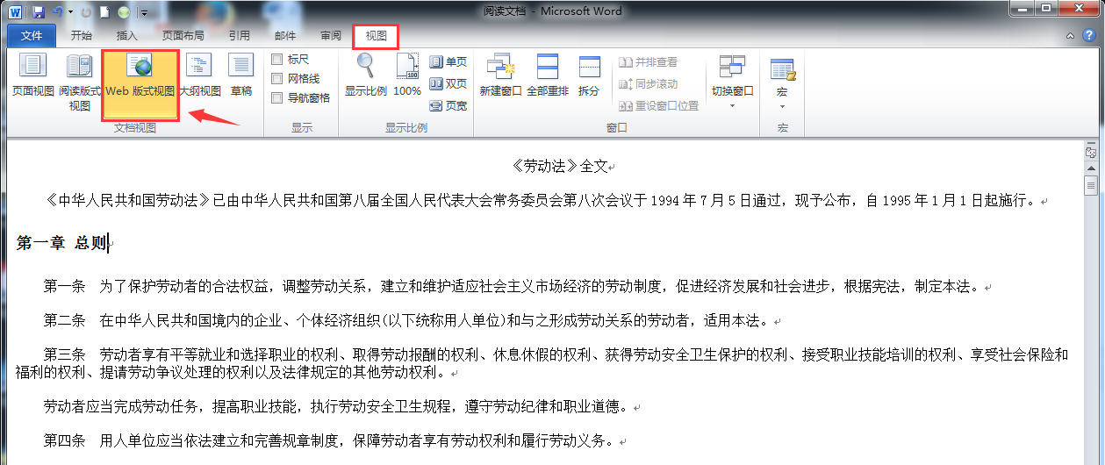The height and width of the screenshot is (465, 1105).
Task: Click the Switch Windows icon (切换窗口)
Action: click(x=732, y=68)
